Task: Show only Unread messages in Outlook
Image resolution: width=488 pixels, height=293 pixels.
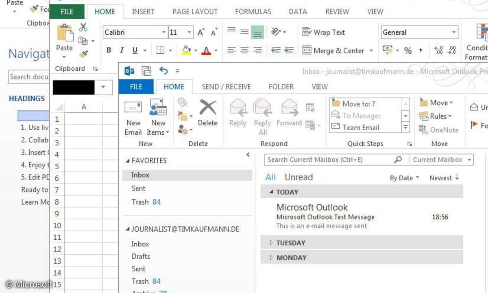Action: (x=298, y=177)
